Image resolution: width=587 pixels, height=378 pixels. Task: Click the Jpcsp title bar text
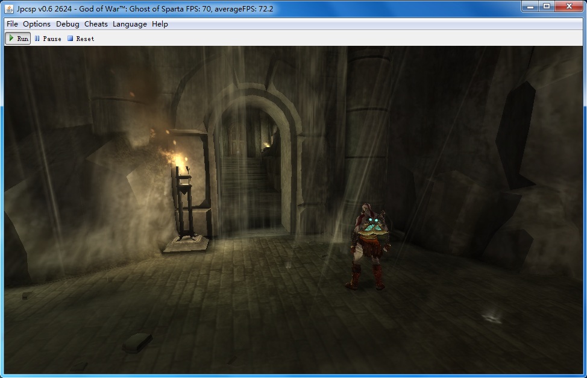click(x=145, y=8)
